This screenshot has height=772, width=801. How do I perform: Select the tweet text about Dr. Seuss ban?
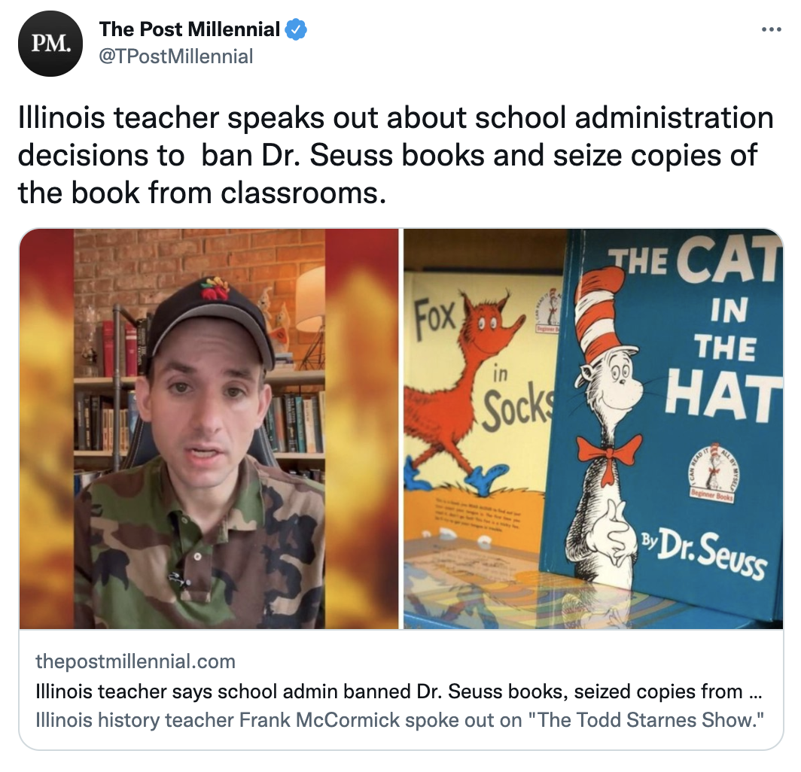[x=396, y=155]
